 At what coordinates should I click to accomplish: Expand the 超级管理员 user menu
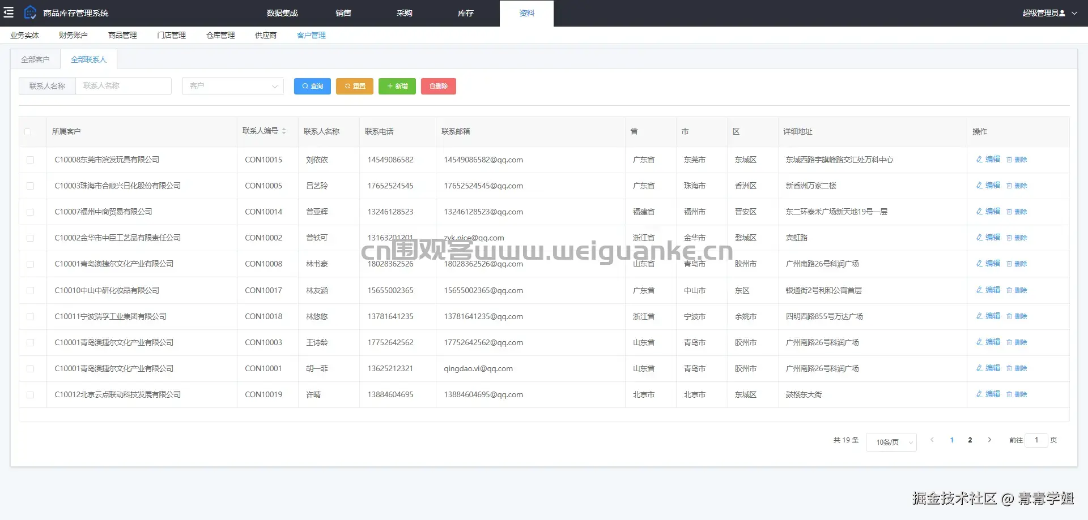point(1049,13)
